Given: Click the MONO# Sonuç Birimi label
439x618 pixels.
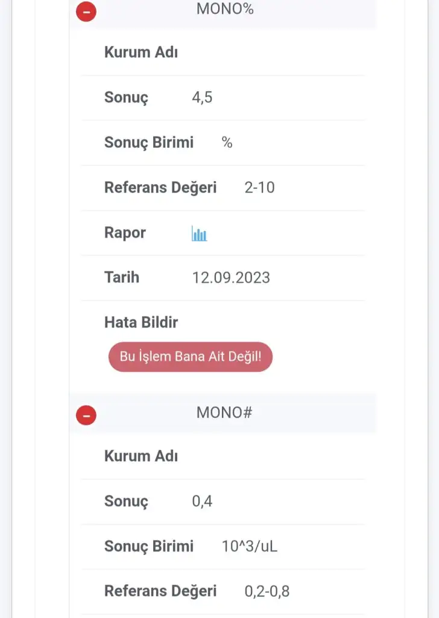Looking at the screenshot, I should point(149,547).
